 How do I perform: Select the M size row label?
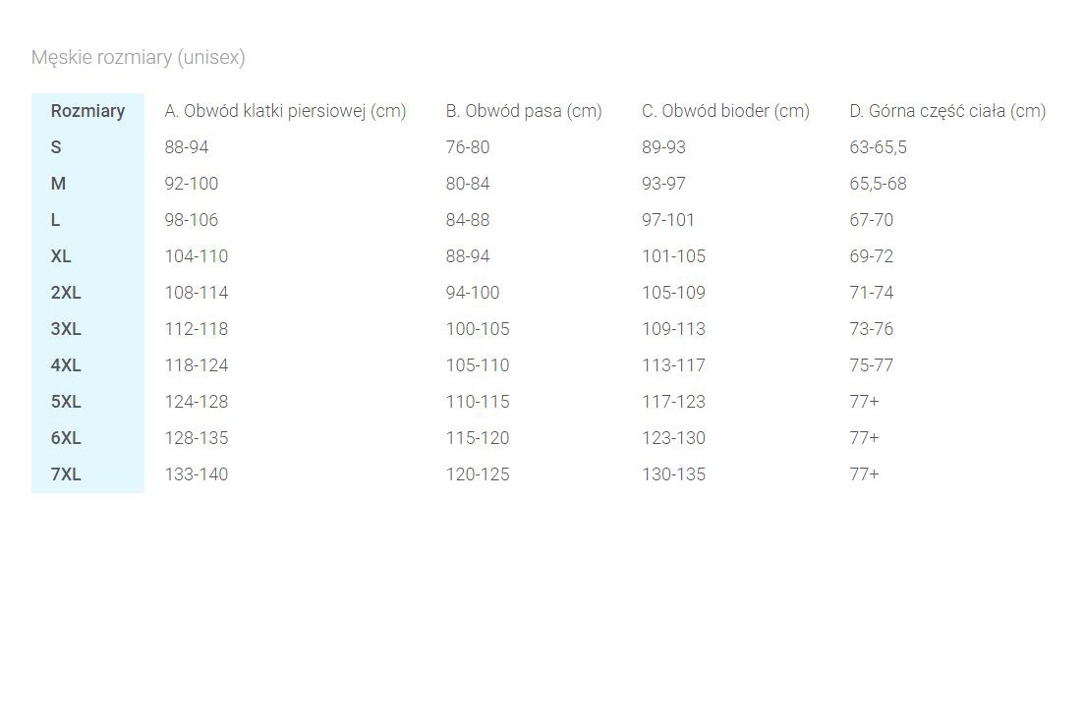tap(58, 184)
